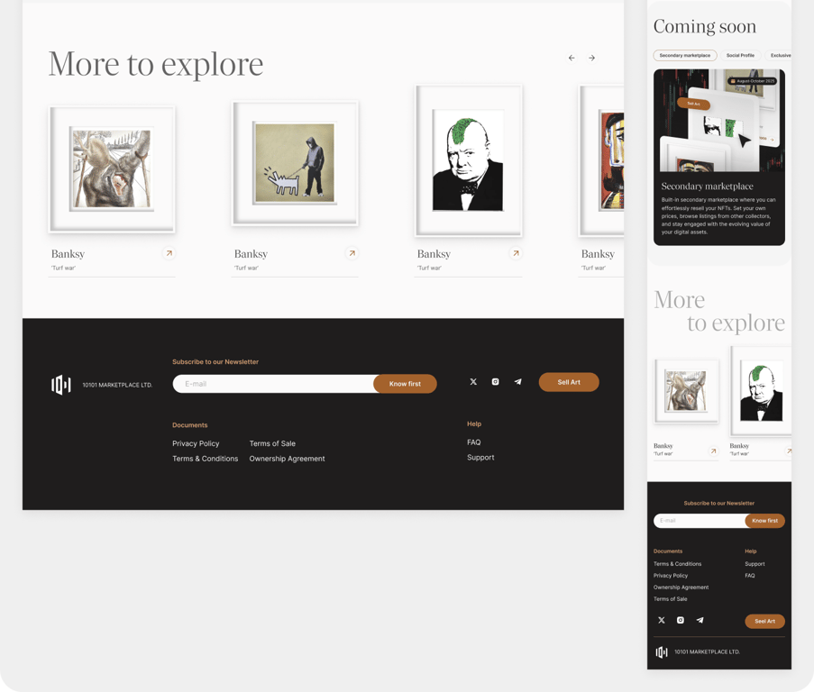The height and width of the screenshot is (692, 814).
Task: Open mobile moose artwork arrow link
Action: (713, 451)
